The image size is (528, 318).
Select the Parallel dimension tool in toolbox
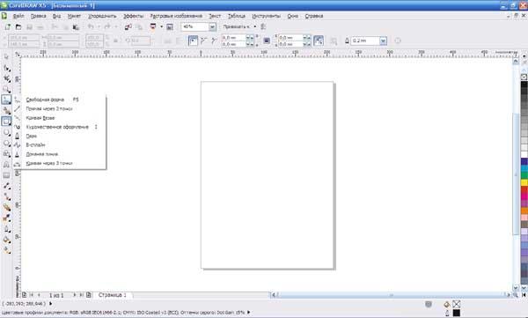pos(6,186)
